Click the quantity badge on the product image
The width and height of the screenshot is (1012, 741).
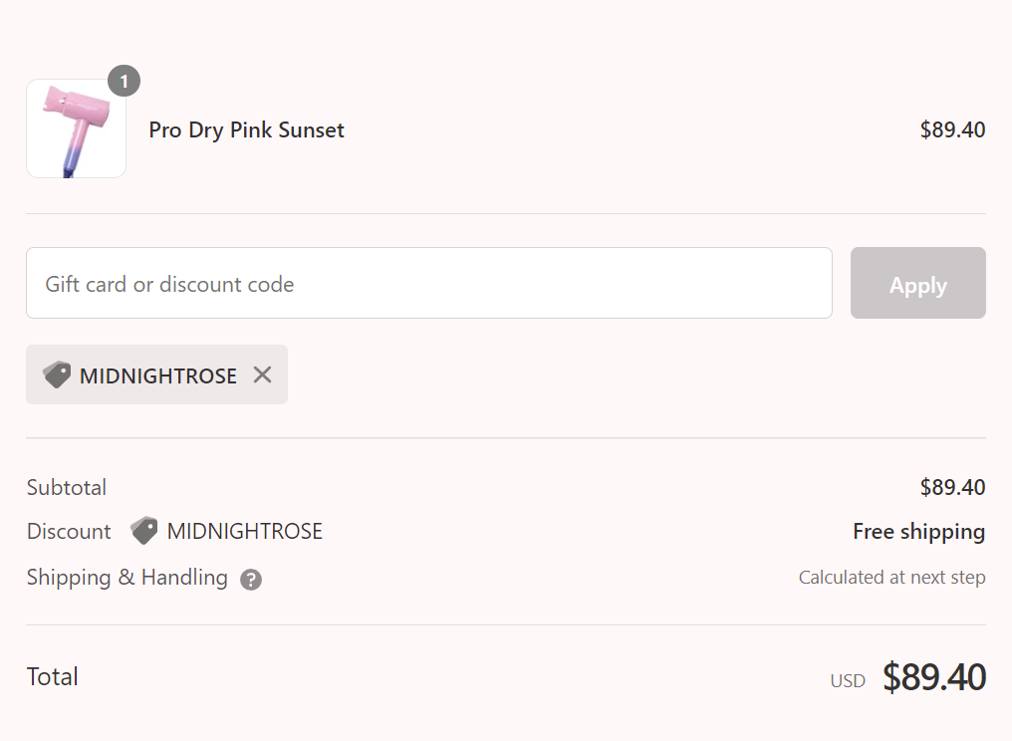click(x=124, y=81)
